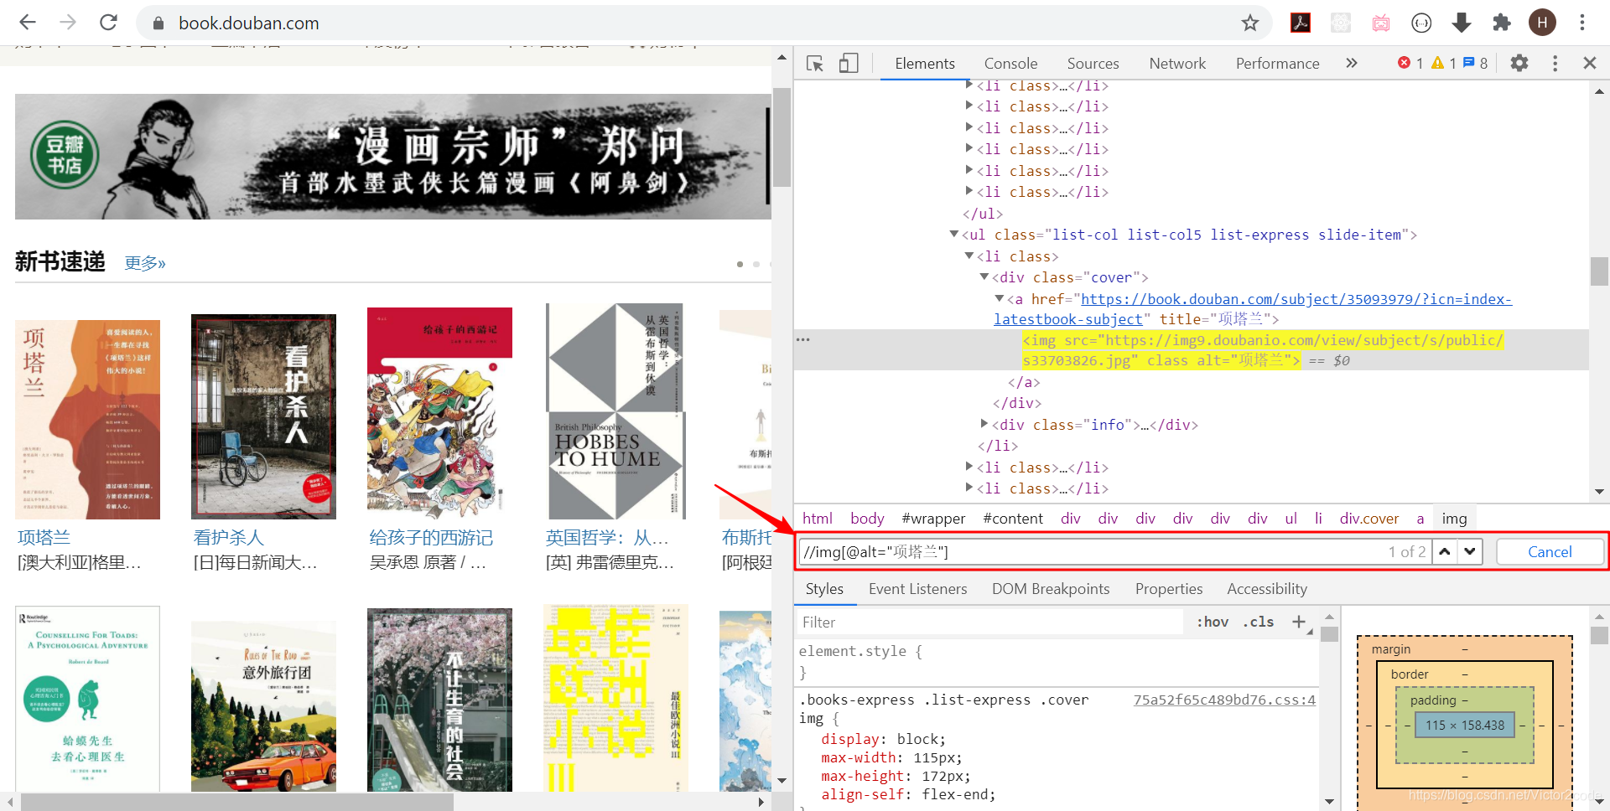
Task: Open the 看护杀人 book title link
Action: (229, 538)
